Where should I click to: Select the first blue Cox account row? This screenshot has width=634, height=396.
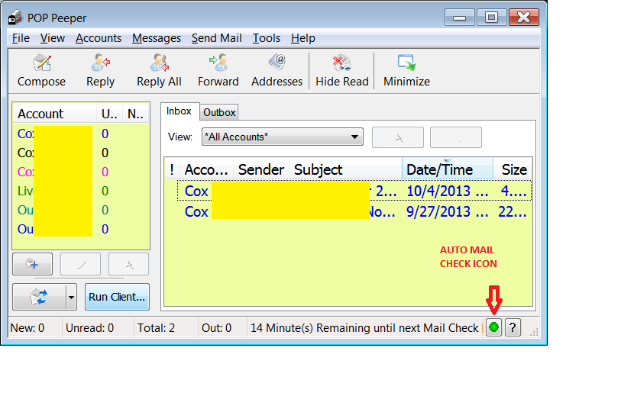[81, 134]
